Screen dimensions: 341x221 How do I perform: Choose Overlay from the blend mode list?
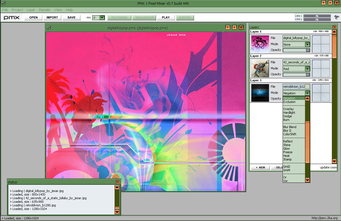[x=288, y=109]
